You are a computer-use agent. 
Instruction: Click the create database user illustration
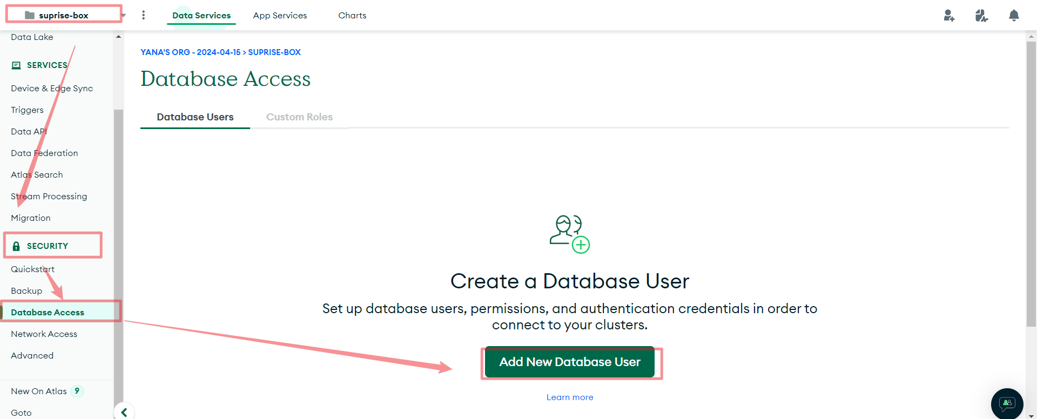tap(570, 234)
